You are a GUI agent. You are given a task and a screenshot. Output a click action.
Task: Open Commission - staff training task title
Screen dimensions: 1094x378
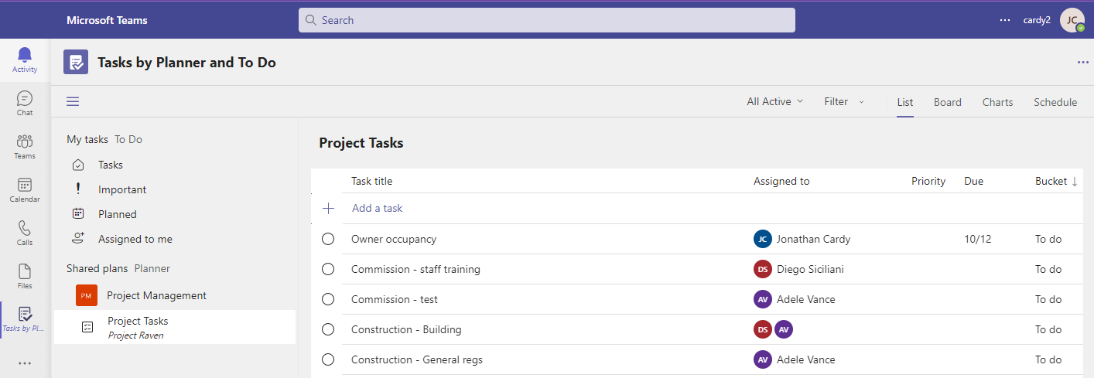point(415,269)
